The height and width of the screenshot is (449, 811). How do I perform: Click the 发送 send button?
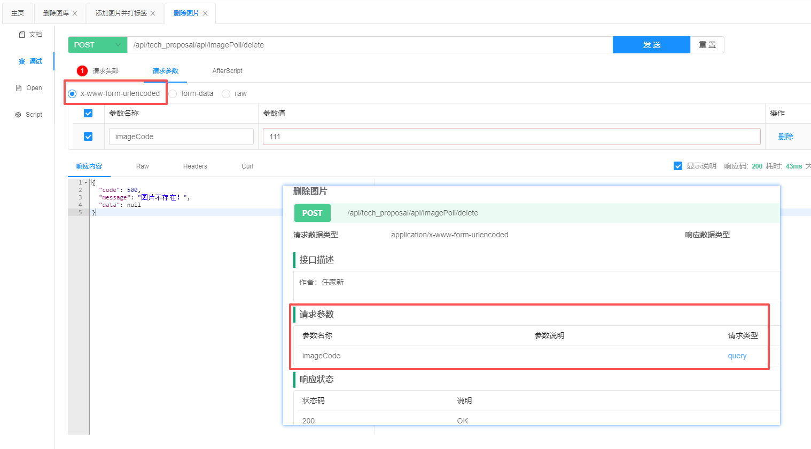click(651, 45)
